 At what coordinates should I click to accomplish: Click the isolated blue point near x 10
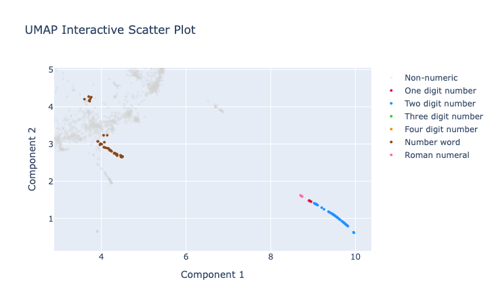tap(354, 232)
